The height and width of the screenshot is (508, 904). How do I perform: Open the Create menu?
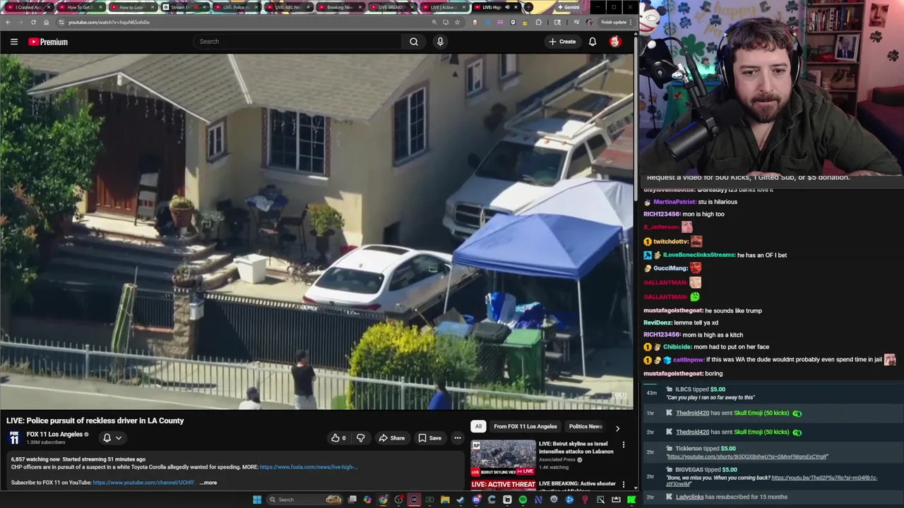pyautogui.click(x=562, y=42)
